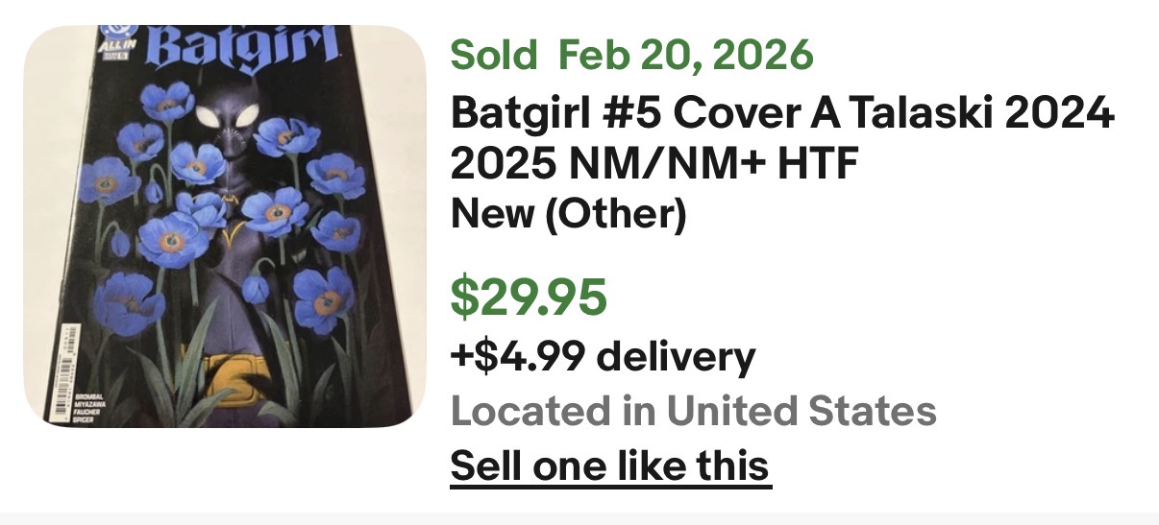Click the "Sold Feb 20, 2026" date label
This screenshot has height=525, width=1159.
pos(631,56)
